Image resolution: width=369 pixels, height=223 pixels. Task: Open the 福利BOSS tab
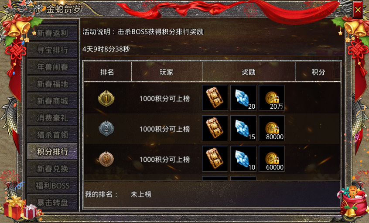(52, 186)
